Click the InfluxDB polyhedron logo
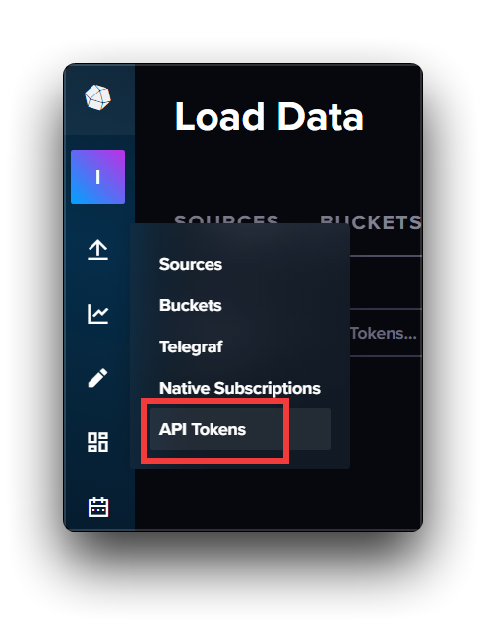The image size is (486, 626). pos(97,97)
